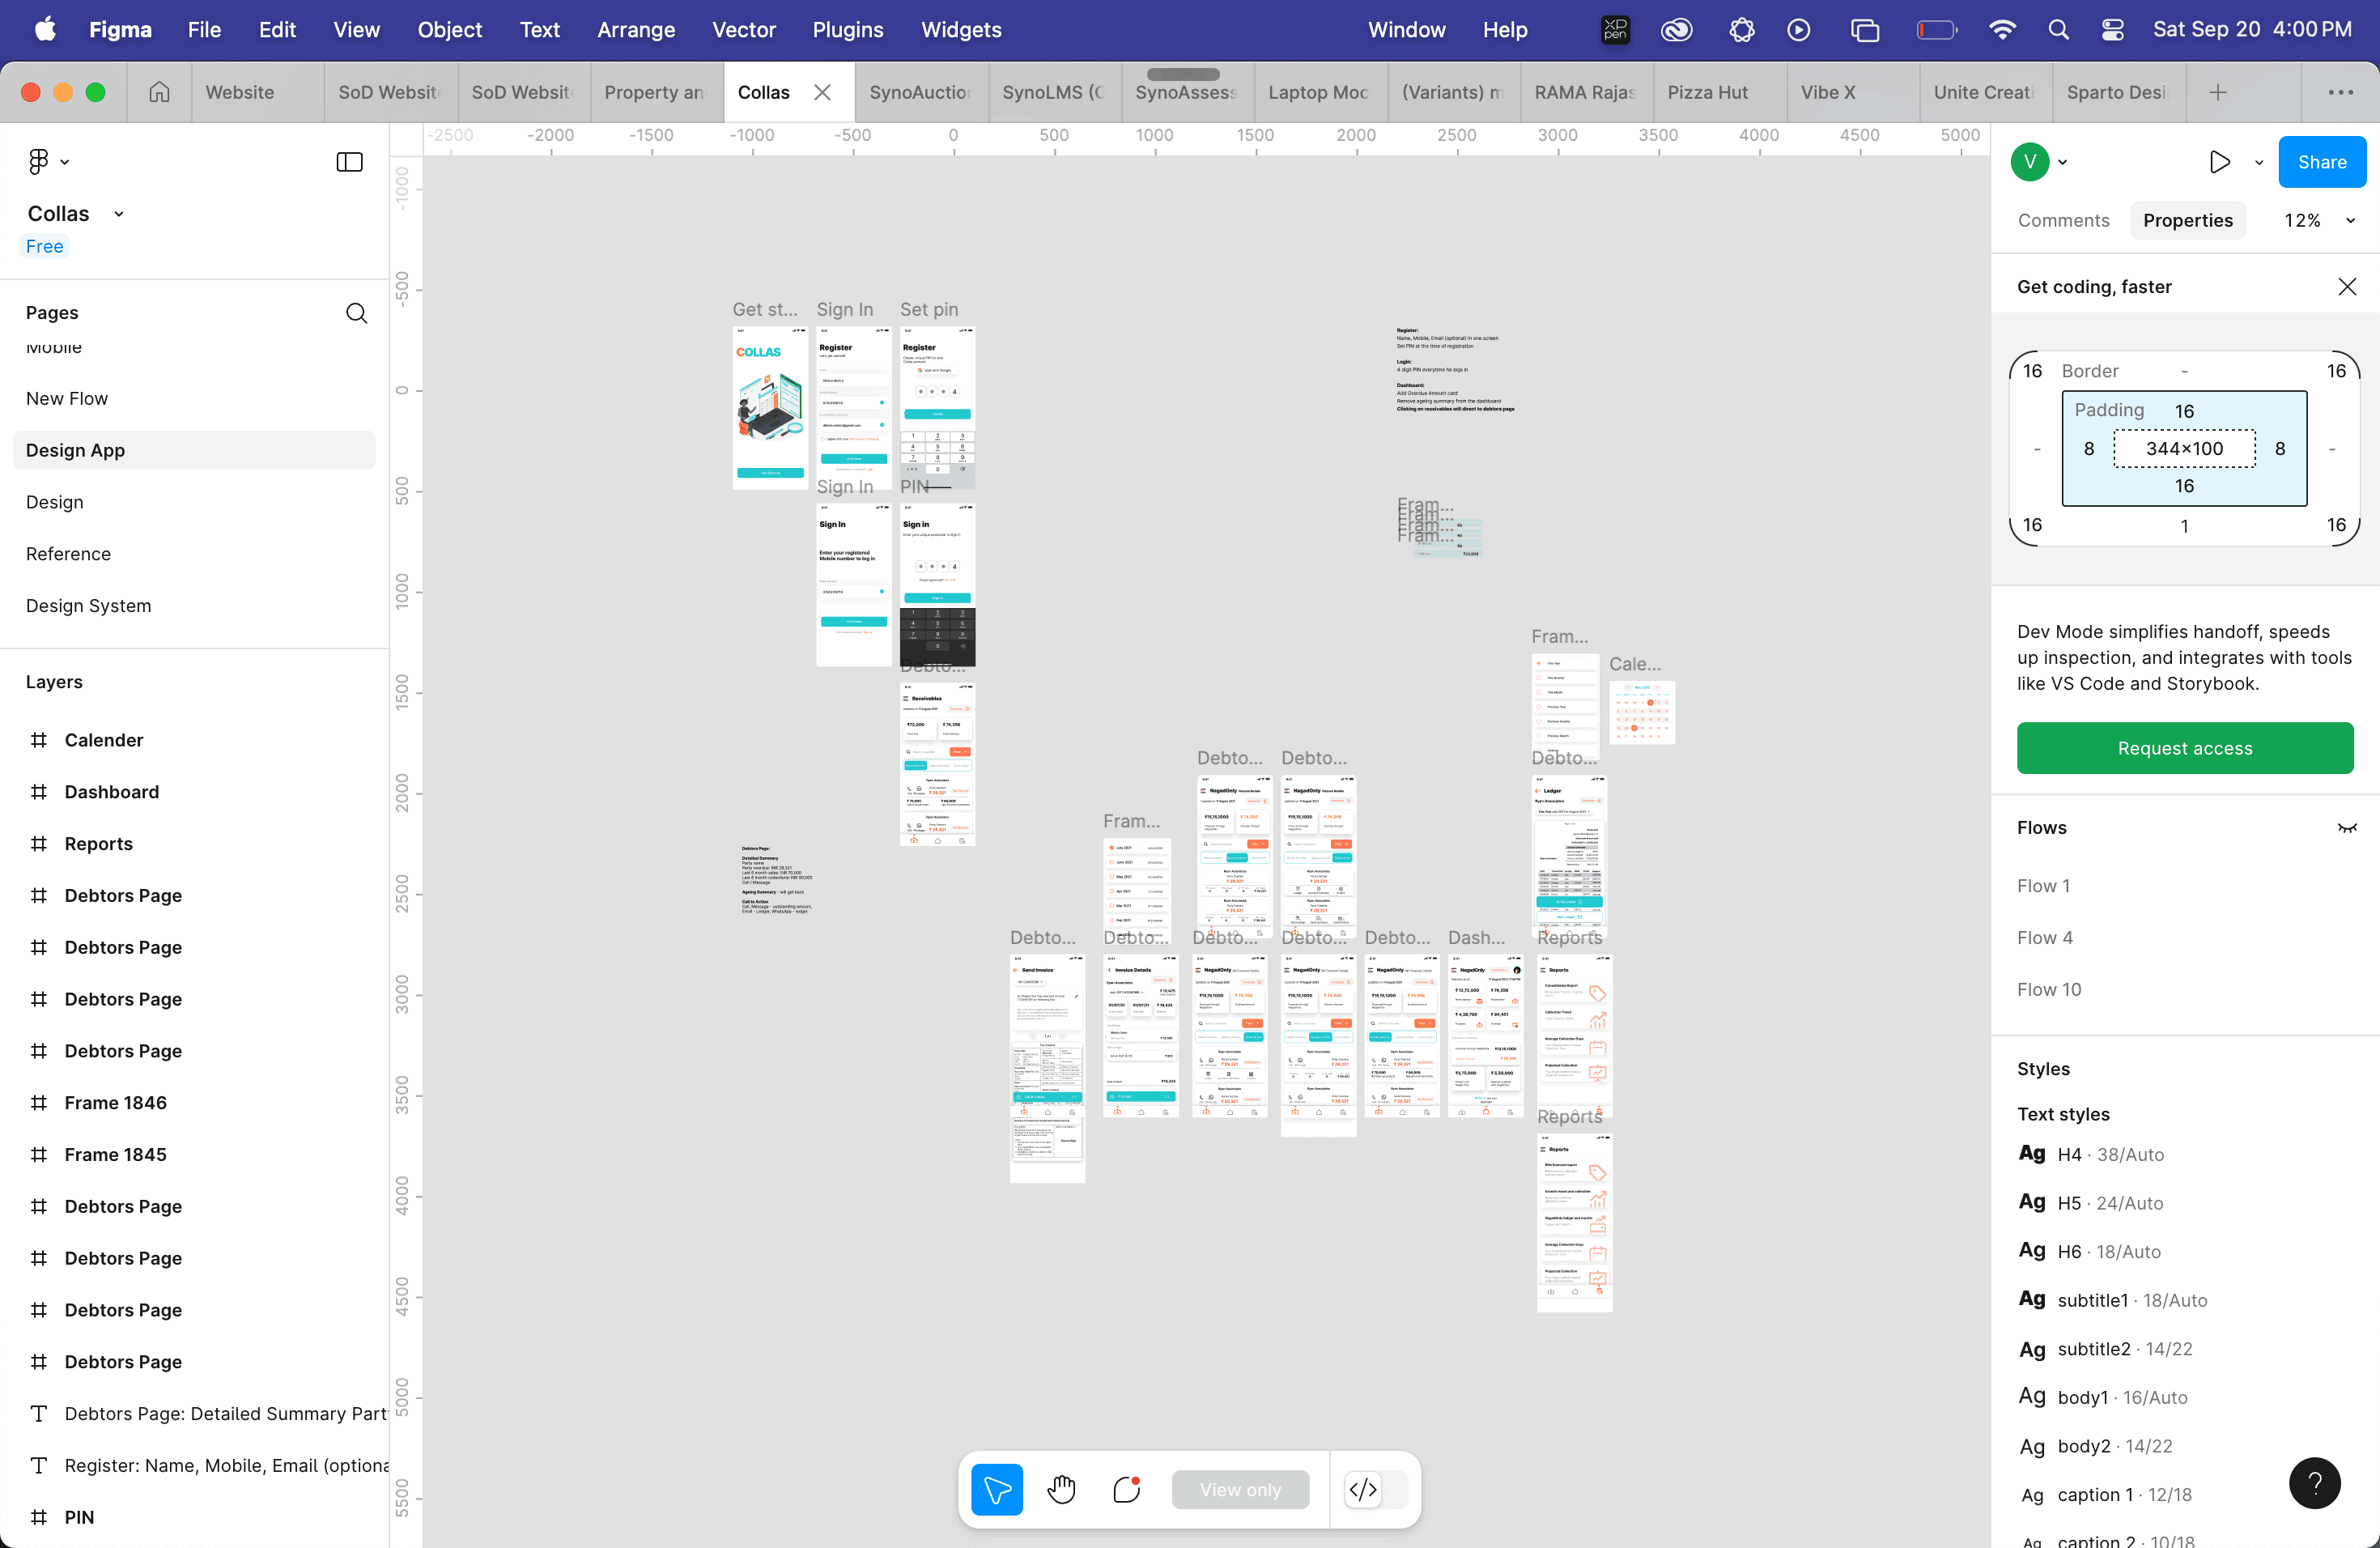Viewport: 2380px width, 1548px height.
Task: Click the Request access button
Action: click(2184, 748)
